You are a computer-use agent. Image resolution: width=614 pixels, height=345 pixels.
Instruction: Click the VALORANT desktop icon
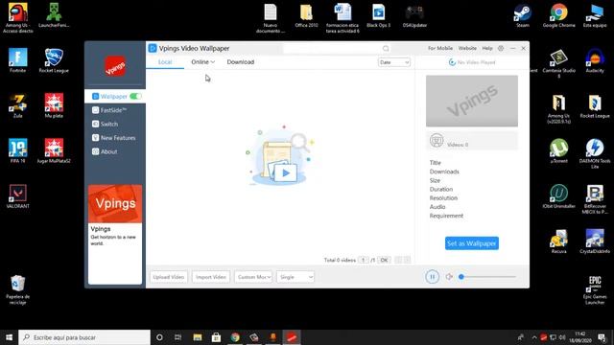tap(18, 195)
